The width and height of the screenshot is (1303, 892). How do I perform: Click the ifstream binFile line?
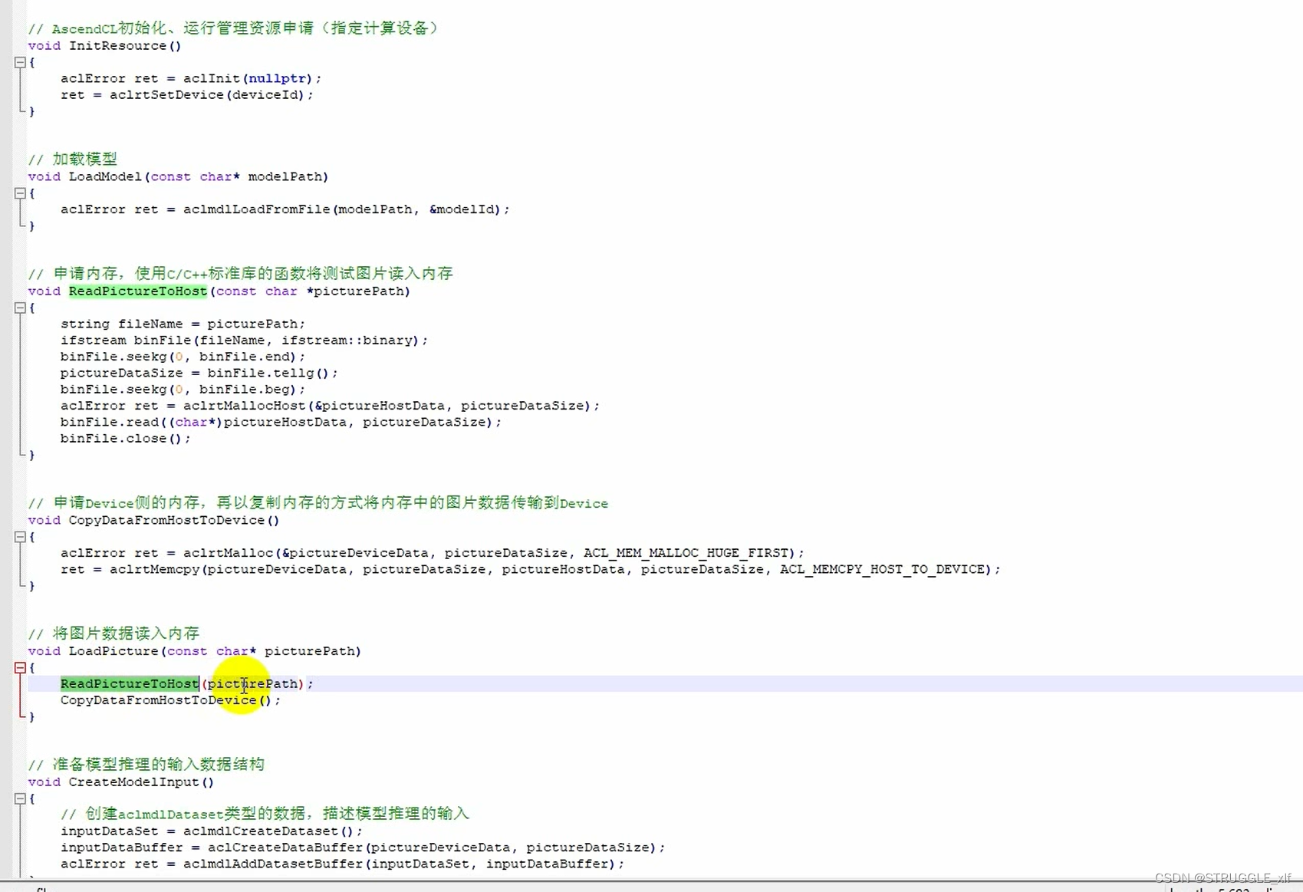(244, 341)
